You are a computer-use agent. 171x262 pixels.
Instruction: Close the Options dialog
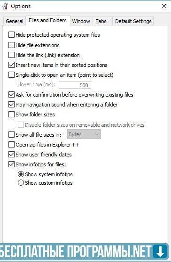click(x=164, y=6)
